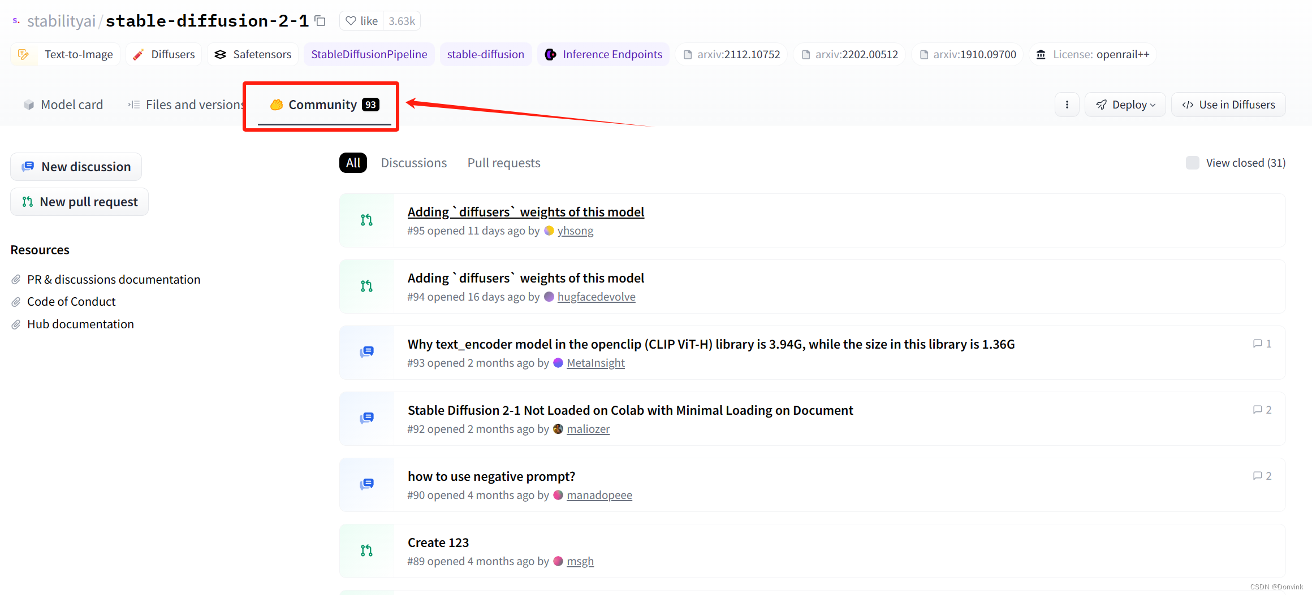Select the Inference Endpoints tag
This screenshot has height=595, width=1312.
(603, 54)
